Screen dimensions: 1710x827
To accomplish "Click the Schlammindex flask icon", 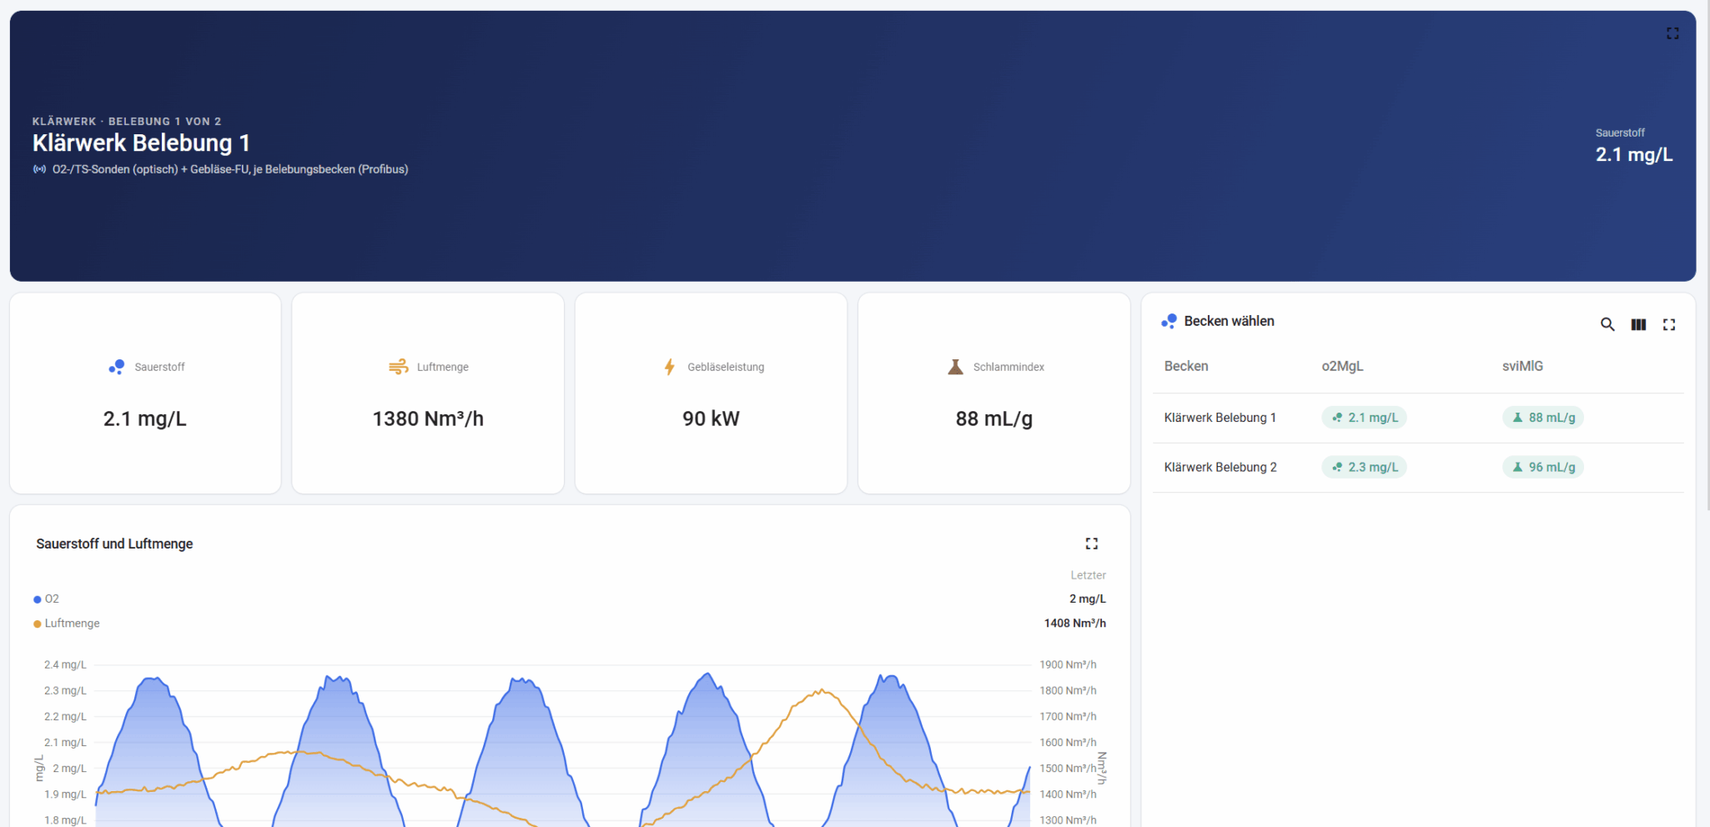I will pos(956,367).
